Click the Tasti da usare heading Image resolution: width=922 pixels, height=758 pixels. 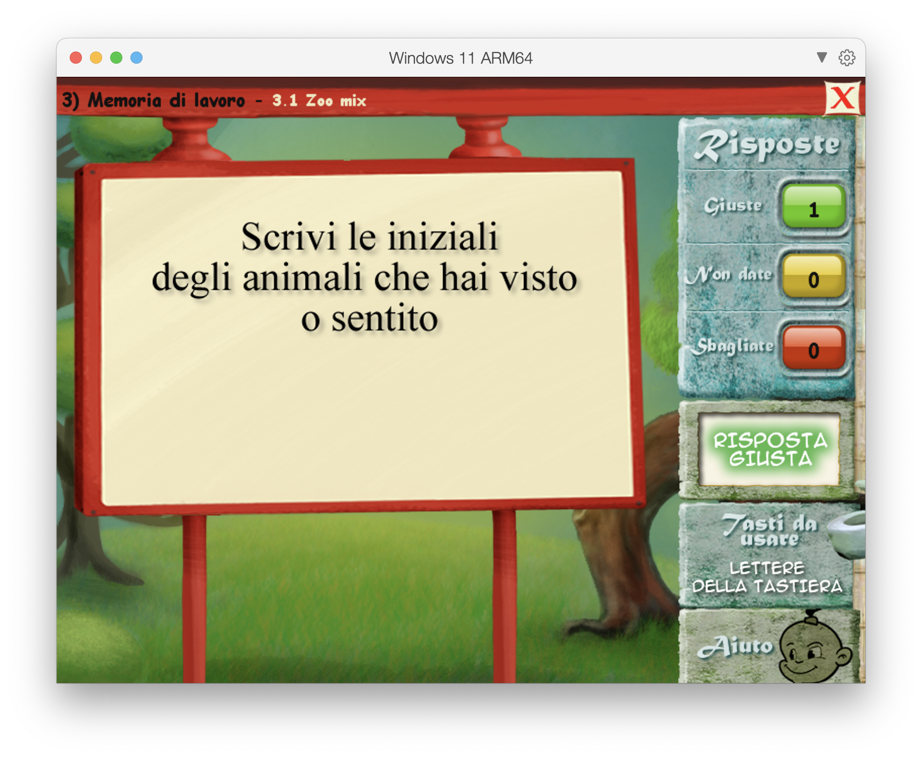pyautogui.click(x=769, y=530)
